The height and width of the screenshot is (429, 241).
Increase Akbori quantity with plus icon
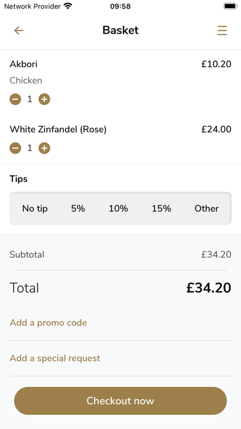(44, 99)
